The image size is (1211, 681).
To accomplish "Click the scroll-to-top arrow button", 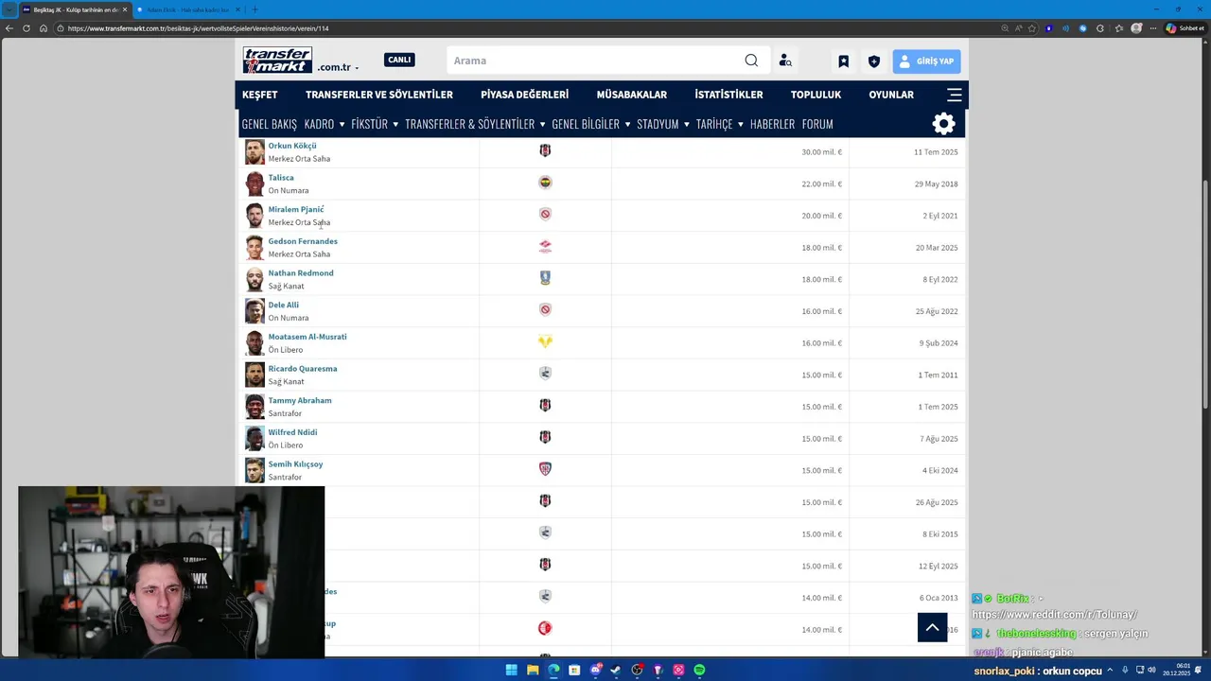I will 932,627.
